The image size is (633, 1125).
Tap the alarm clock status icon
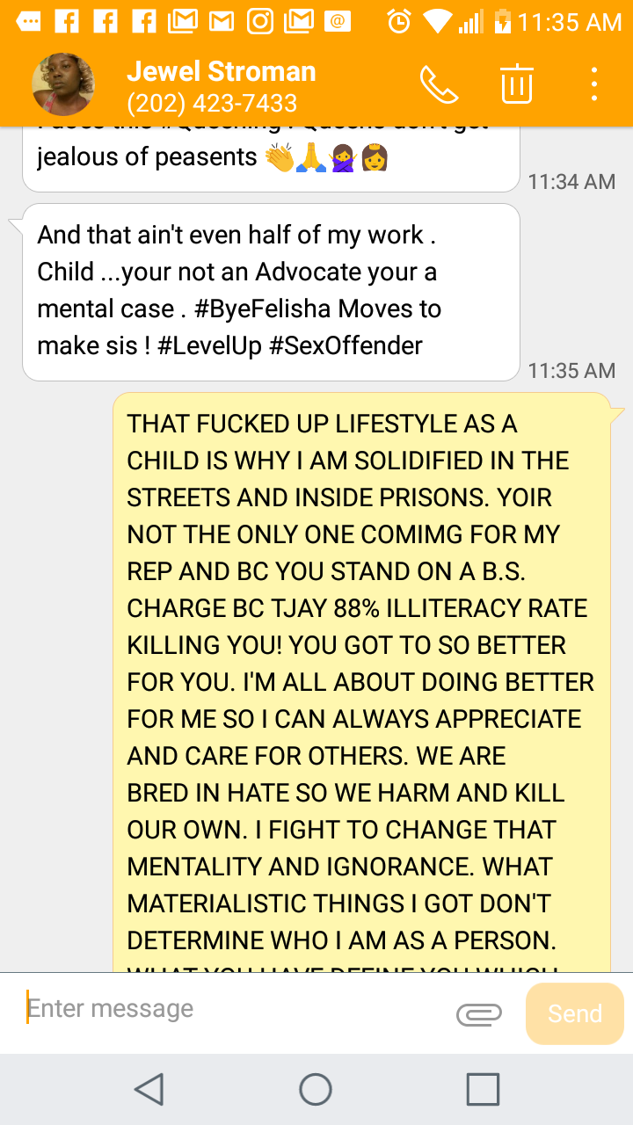(x=400, y=21)
